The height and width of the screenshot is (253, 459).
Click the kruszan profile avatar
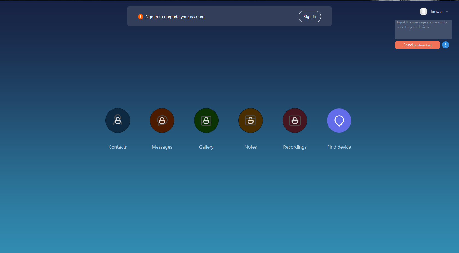tap(423, 11)
